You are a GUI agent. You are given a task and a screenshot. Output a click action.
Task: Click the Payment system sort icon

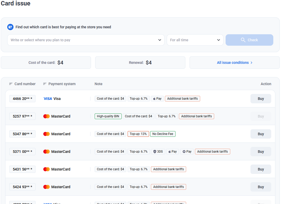coord(45,84)
